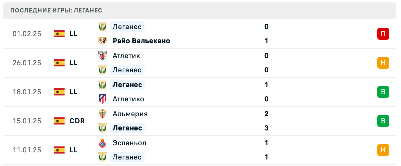The height and width of the screenshot is (166, 401).
Task: Click the Spain flag in the 26.01.25 row
Action: point(59,63)
